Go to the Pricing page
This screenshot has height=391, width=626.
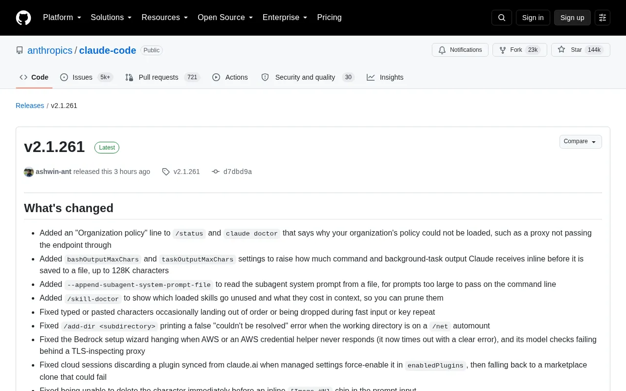329,18
